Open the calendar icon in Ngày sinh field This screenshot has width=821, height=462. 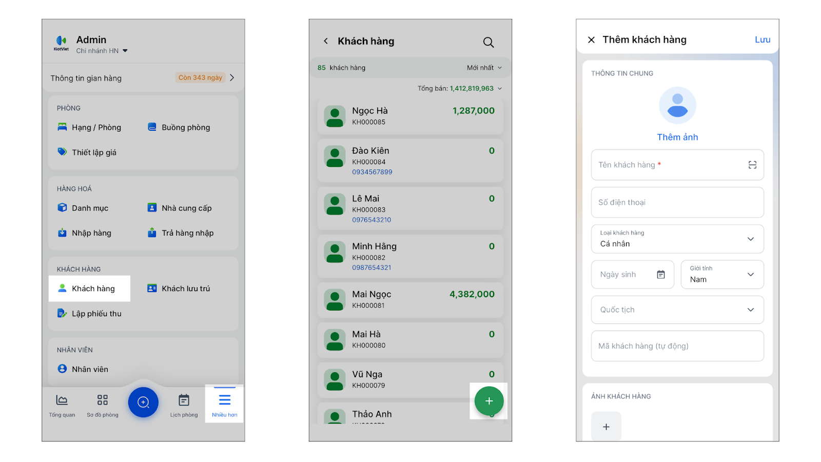[661, 275]
